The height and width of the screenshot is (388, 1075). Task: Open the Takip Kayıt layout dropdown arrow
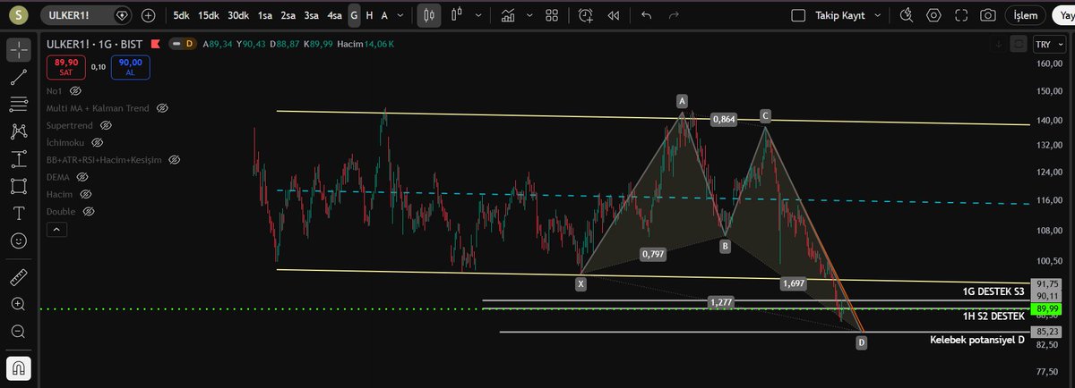click(877, 15)
